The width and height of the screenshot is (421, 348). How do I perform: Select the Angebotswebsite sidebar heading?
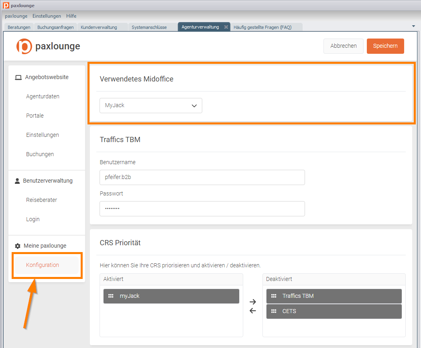click(47, 77)
